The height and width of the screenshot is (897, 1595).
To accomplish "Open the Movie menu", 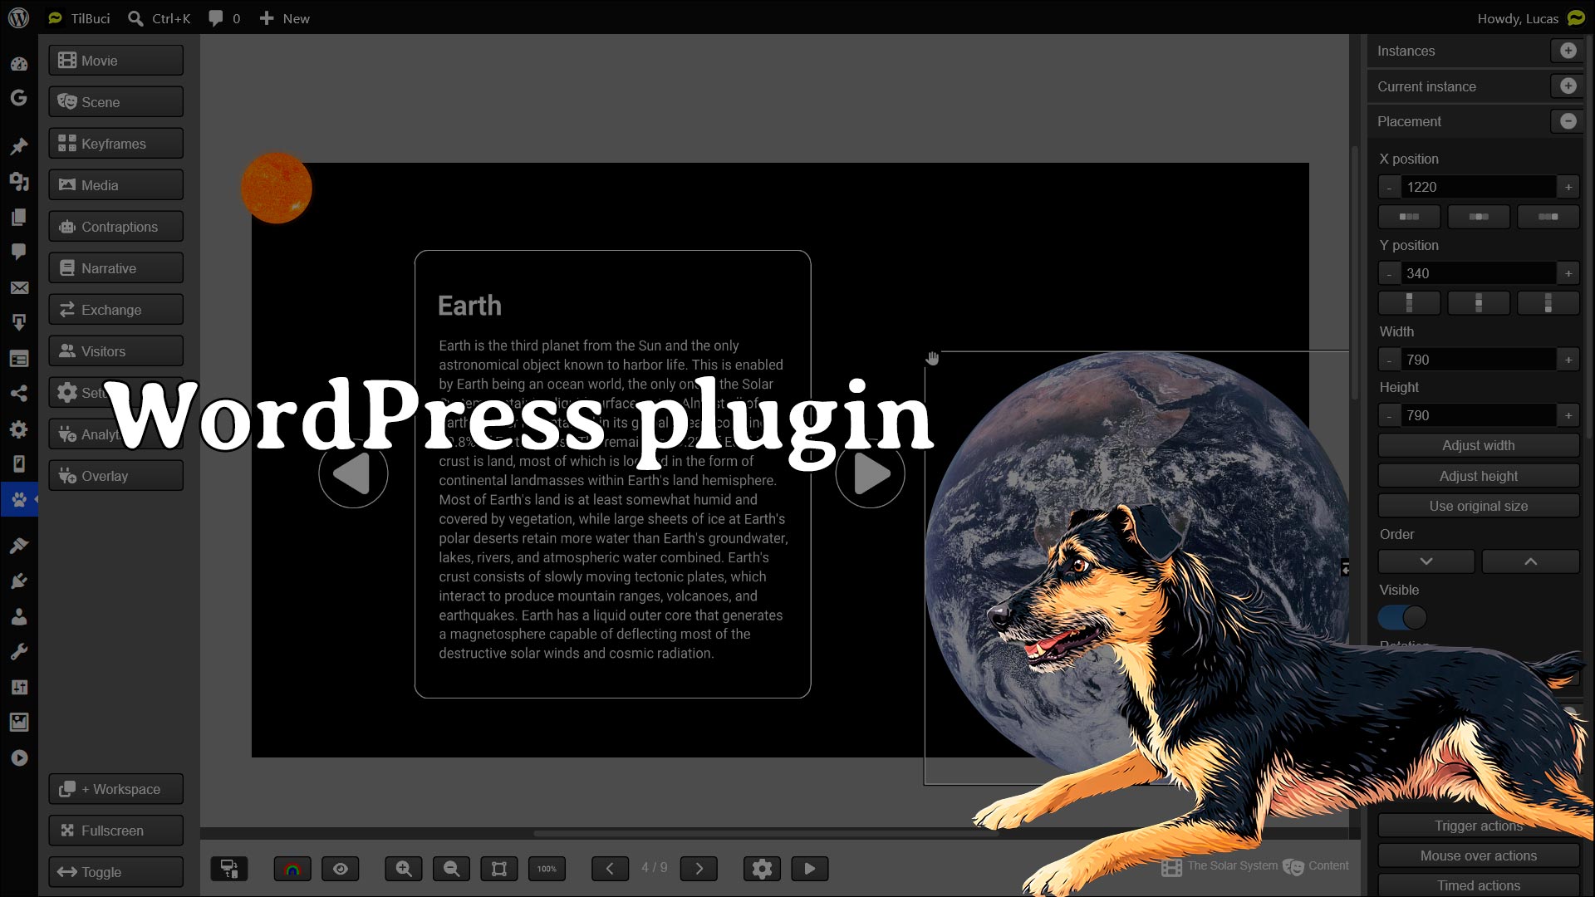I will [x=116, y=61].
